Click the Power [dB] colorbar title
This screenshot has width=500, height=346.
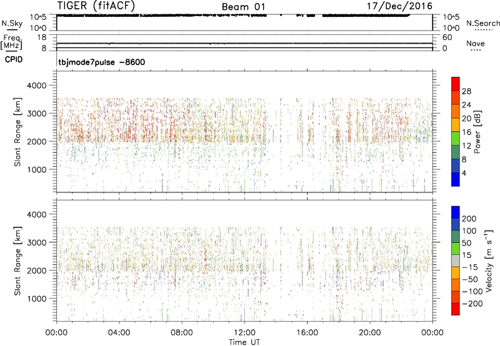(x=477, y=132)
